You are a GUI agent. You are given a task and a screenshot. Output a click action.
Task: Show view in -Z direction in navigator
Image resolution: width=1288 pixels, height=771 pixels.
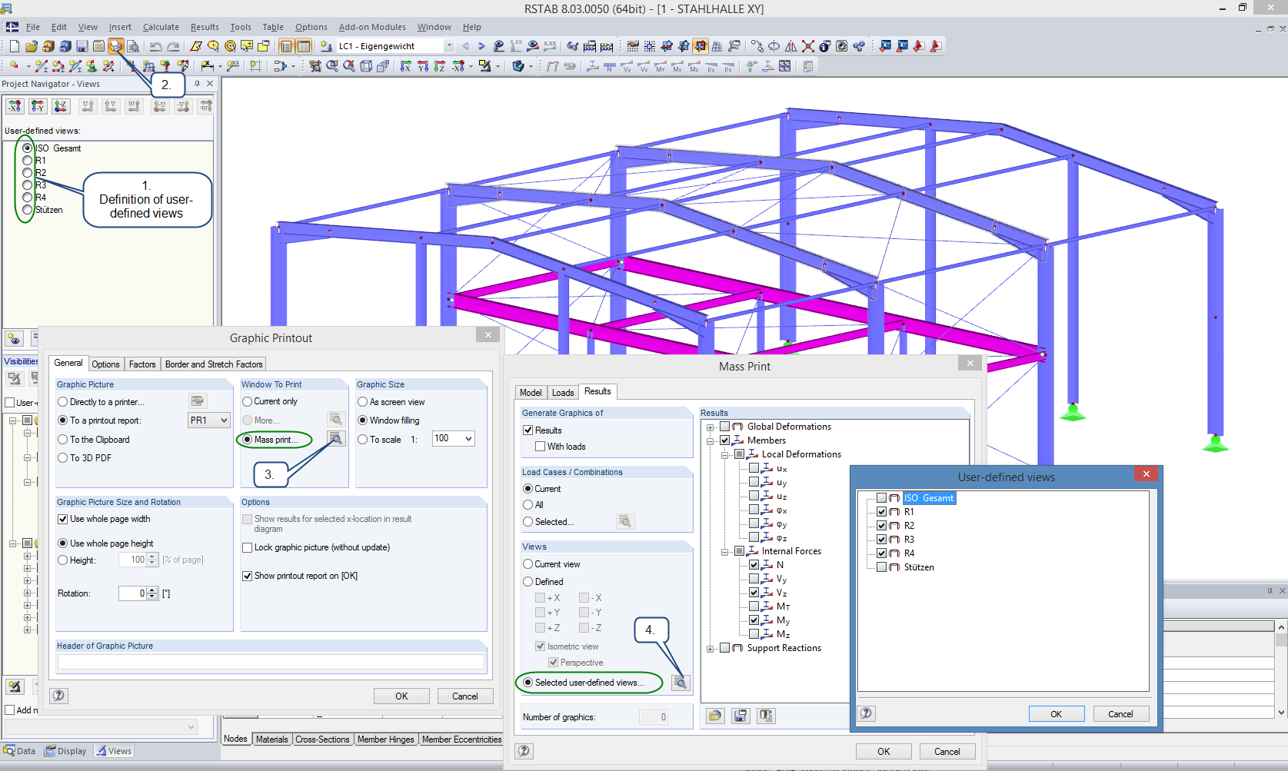click(61, 106)
